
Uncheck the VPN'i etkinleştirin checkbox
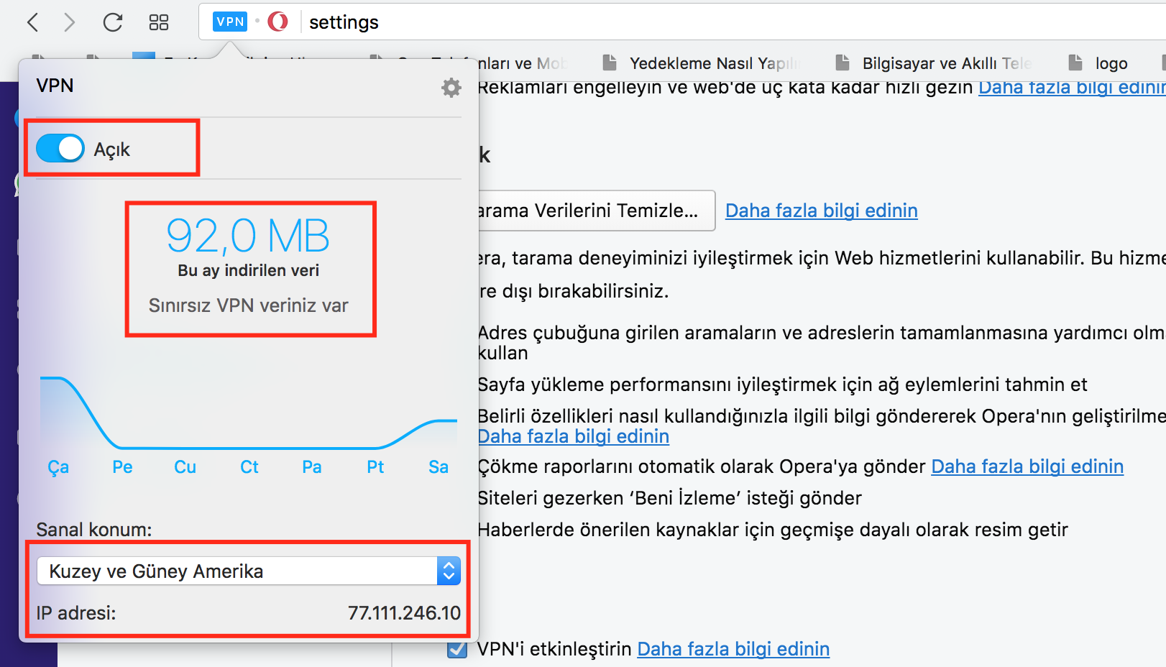(456, 649)
